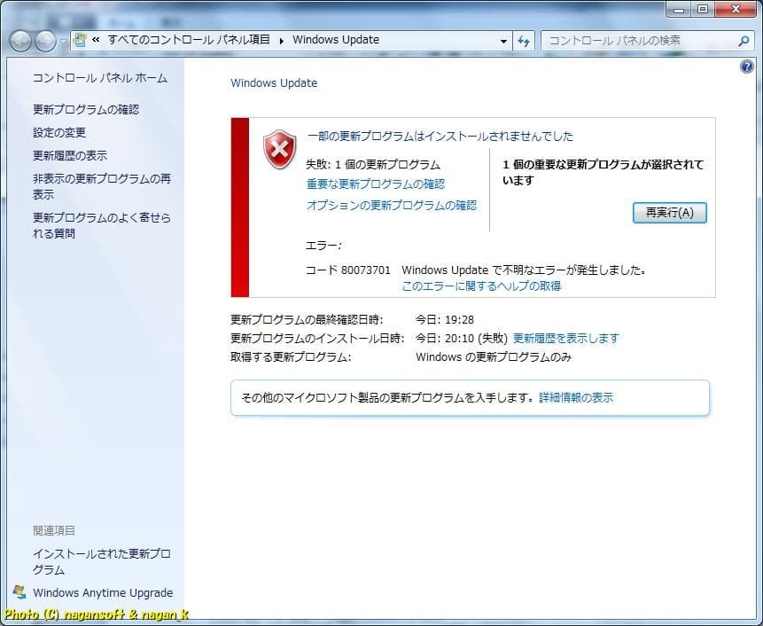The image size is (763, 626).
Task: Click the コントロール パネルの検索 search field
Action: (x=640, y=41)
